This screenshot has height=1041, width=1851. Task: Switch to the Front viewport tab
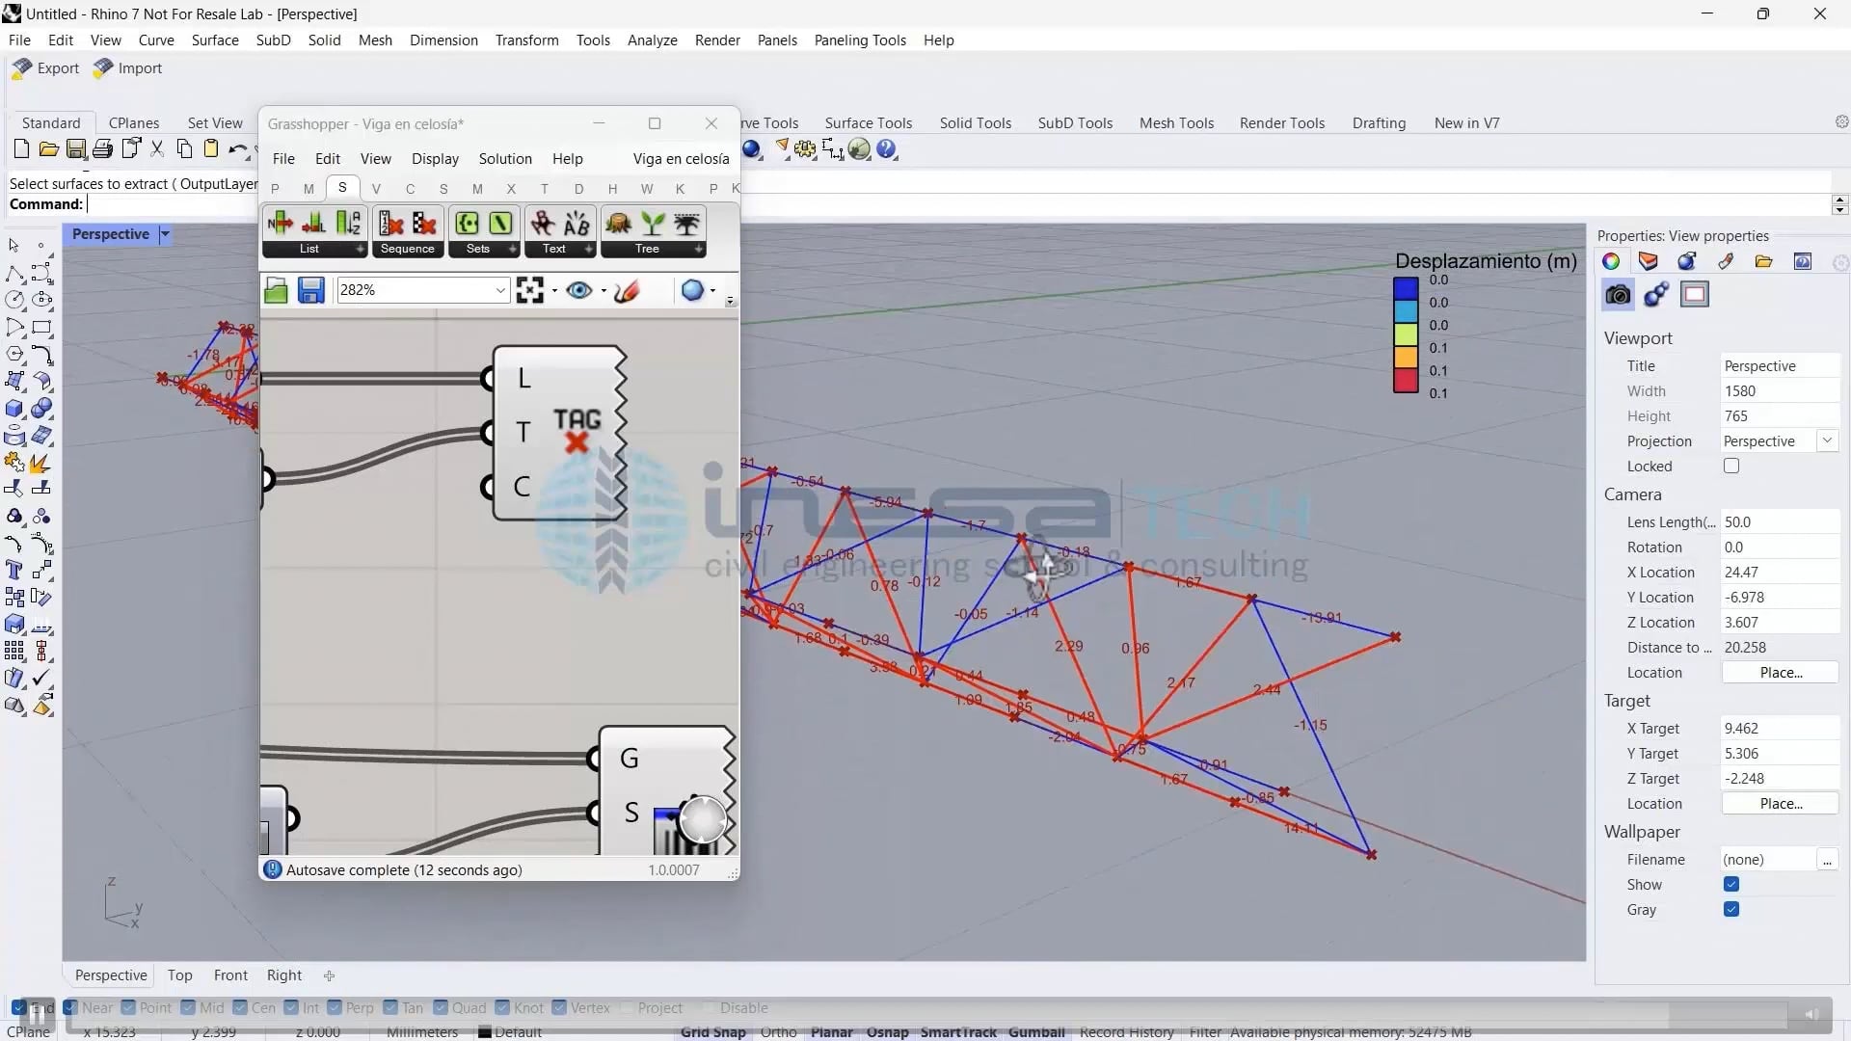[x=229, y=974]
